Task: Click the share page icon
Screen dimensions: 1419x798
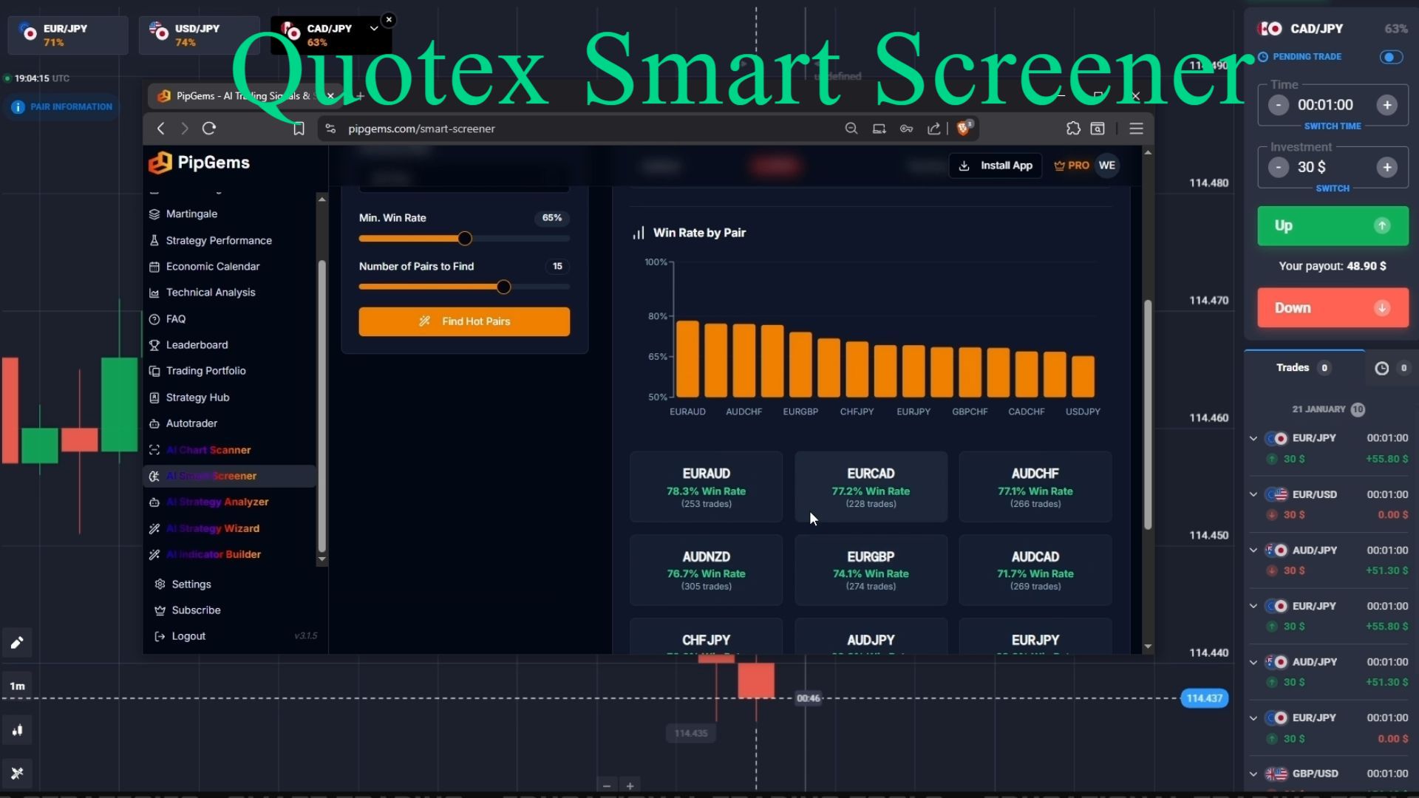Action: click(934, 129)
